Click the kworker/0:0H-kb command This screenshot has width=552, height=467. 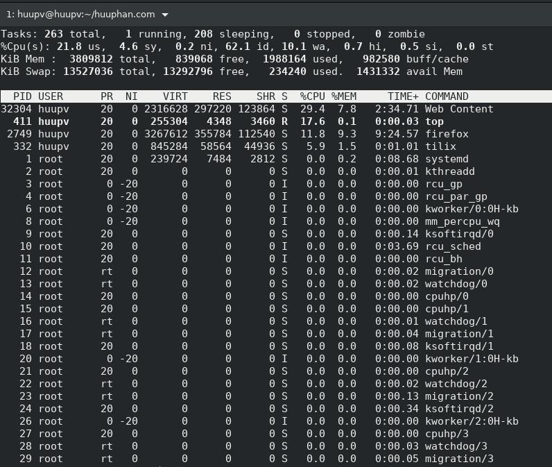472,209
